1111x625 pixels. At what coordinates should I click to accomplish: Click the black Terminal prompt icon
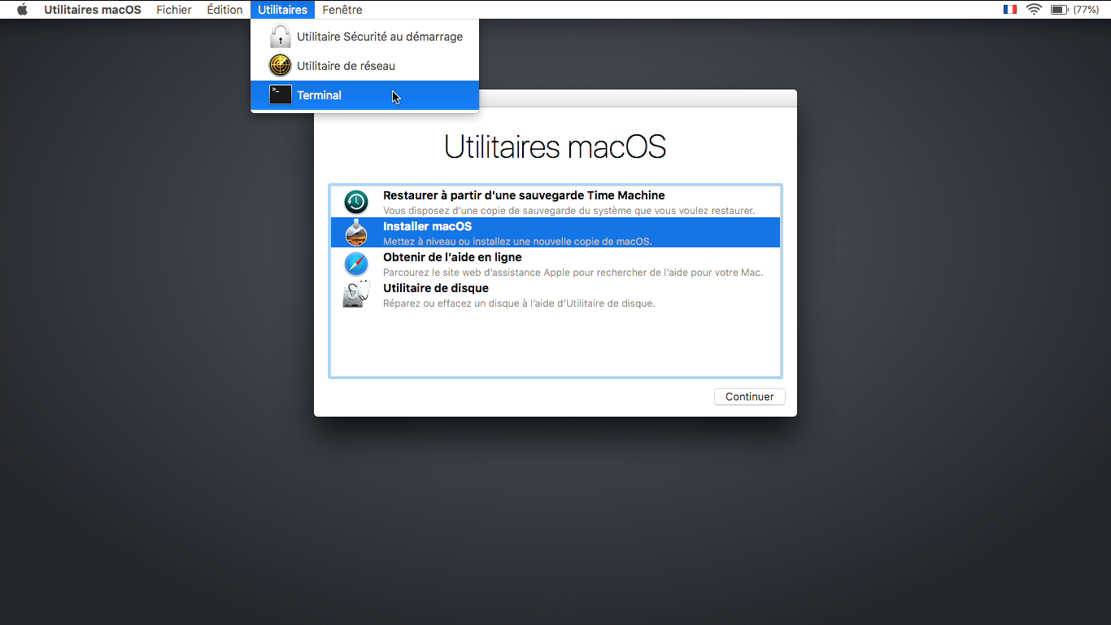280,94
